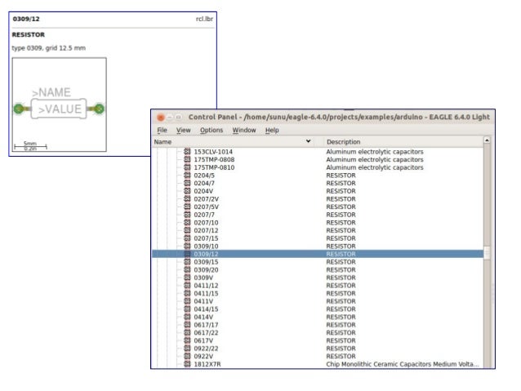Click the package icon for 0922/22
Viewport: 521px width, 391px height.
click(187, 349)
